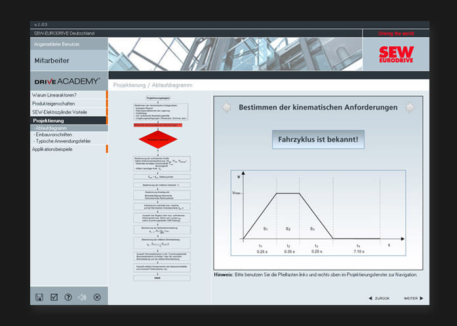Select 'Einbauvorschriften' submenu entry
This screenshot has width=457, height=326.
pos(52,134)
